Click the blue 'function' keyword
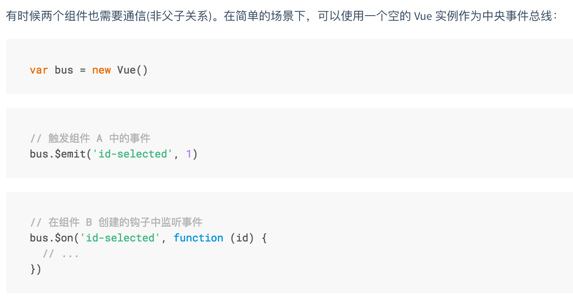This screenshot has width=573, height=296. pos(198,238)
